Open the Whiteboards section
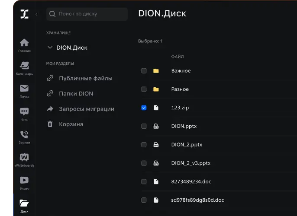This screenshot has width=297, height=216. (24, 160)
